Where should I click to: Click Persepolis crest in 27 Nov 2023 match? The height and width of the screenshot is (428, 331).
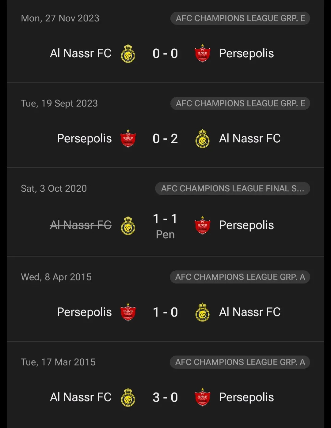coord(203,54)
